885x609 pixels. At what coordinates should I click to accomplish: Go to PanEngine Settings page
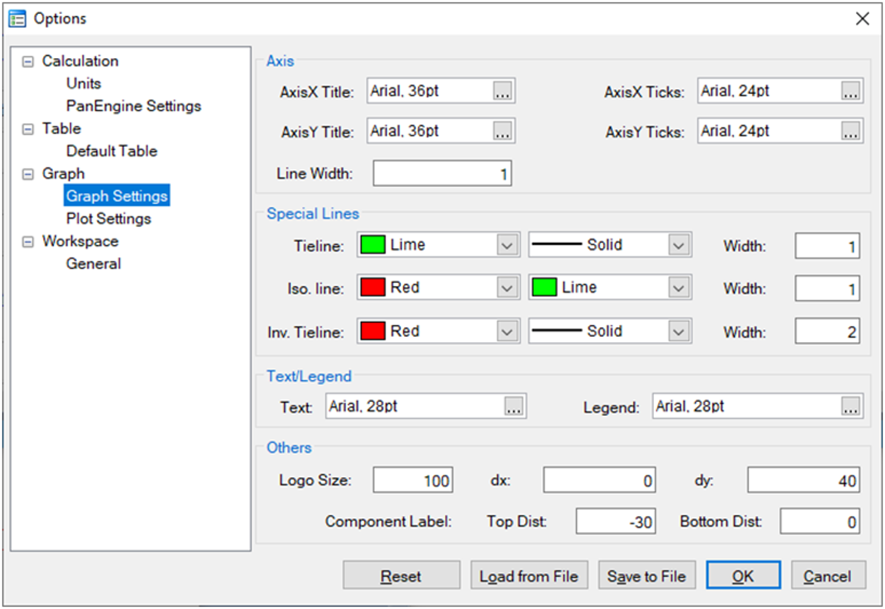133,106
